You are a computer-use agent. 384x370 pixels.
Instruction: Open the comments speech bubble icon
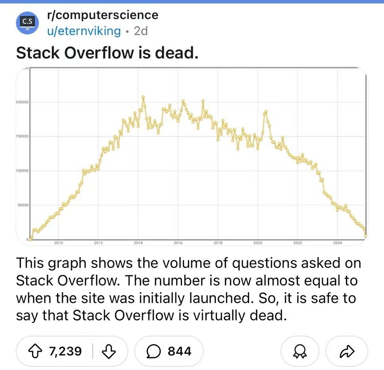point(154,351)
